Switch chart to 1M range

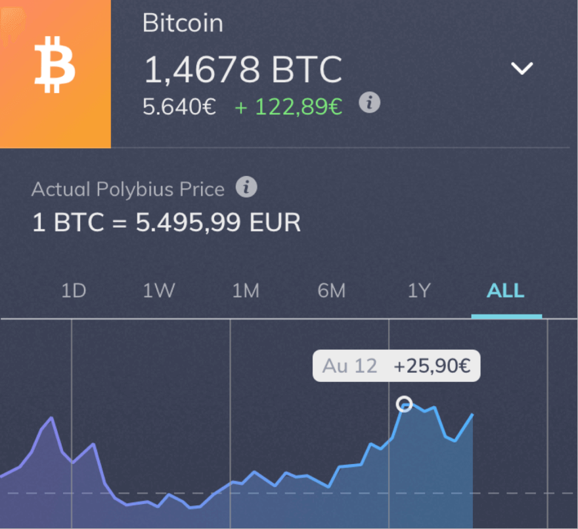[x=246, y=291]
